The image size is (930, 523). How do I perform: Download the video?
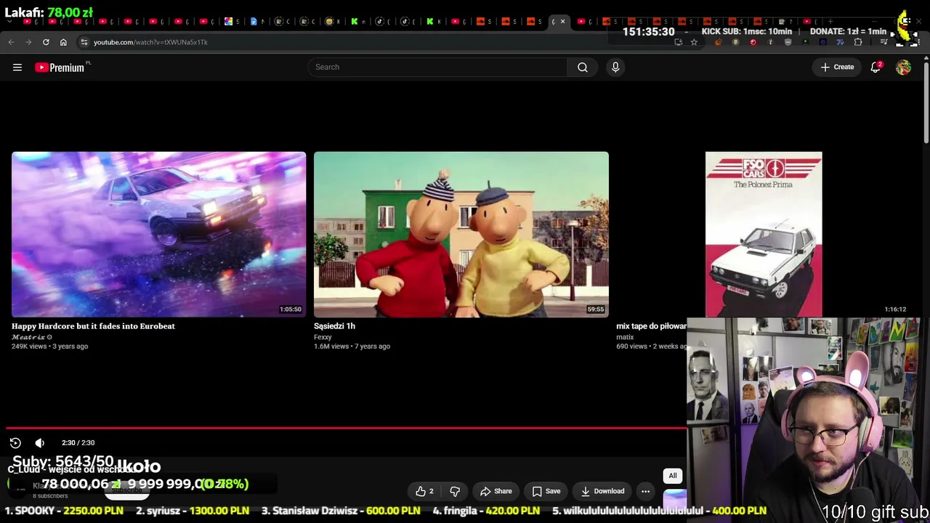[602, 491]
